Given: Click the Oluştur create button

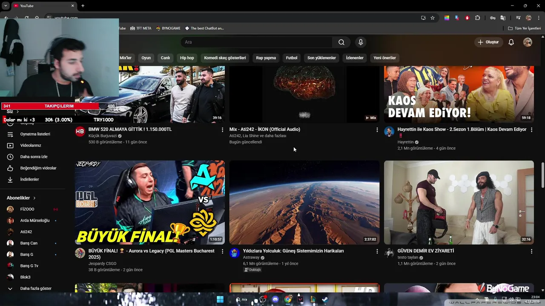Looking at the screenshot, I should 488,42.
